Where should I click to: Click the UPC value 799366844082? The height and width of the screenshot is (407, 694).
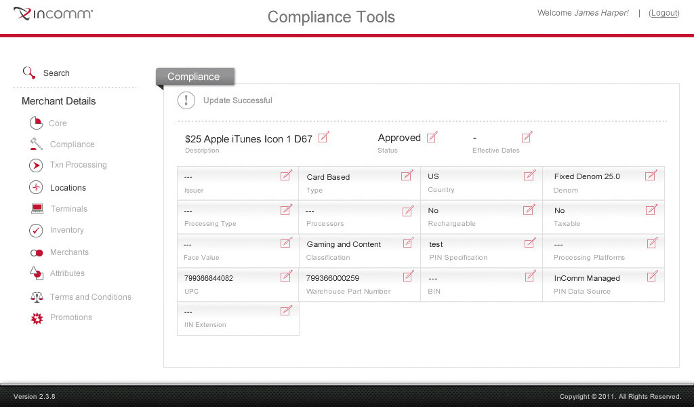pos(209,278)
